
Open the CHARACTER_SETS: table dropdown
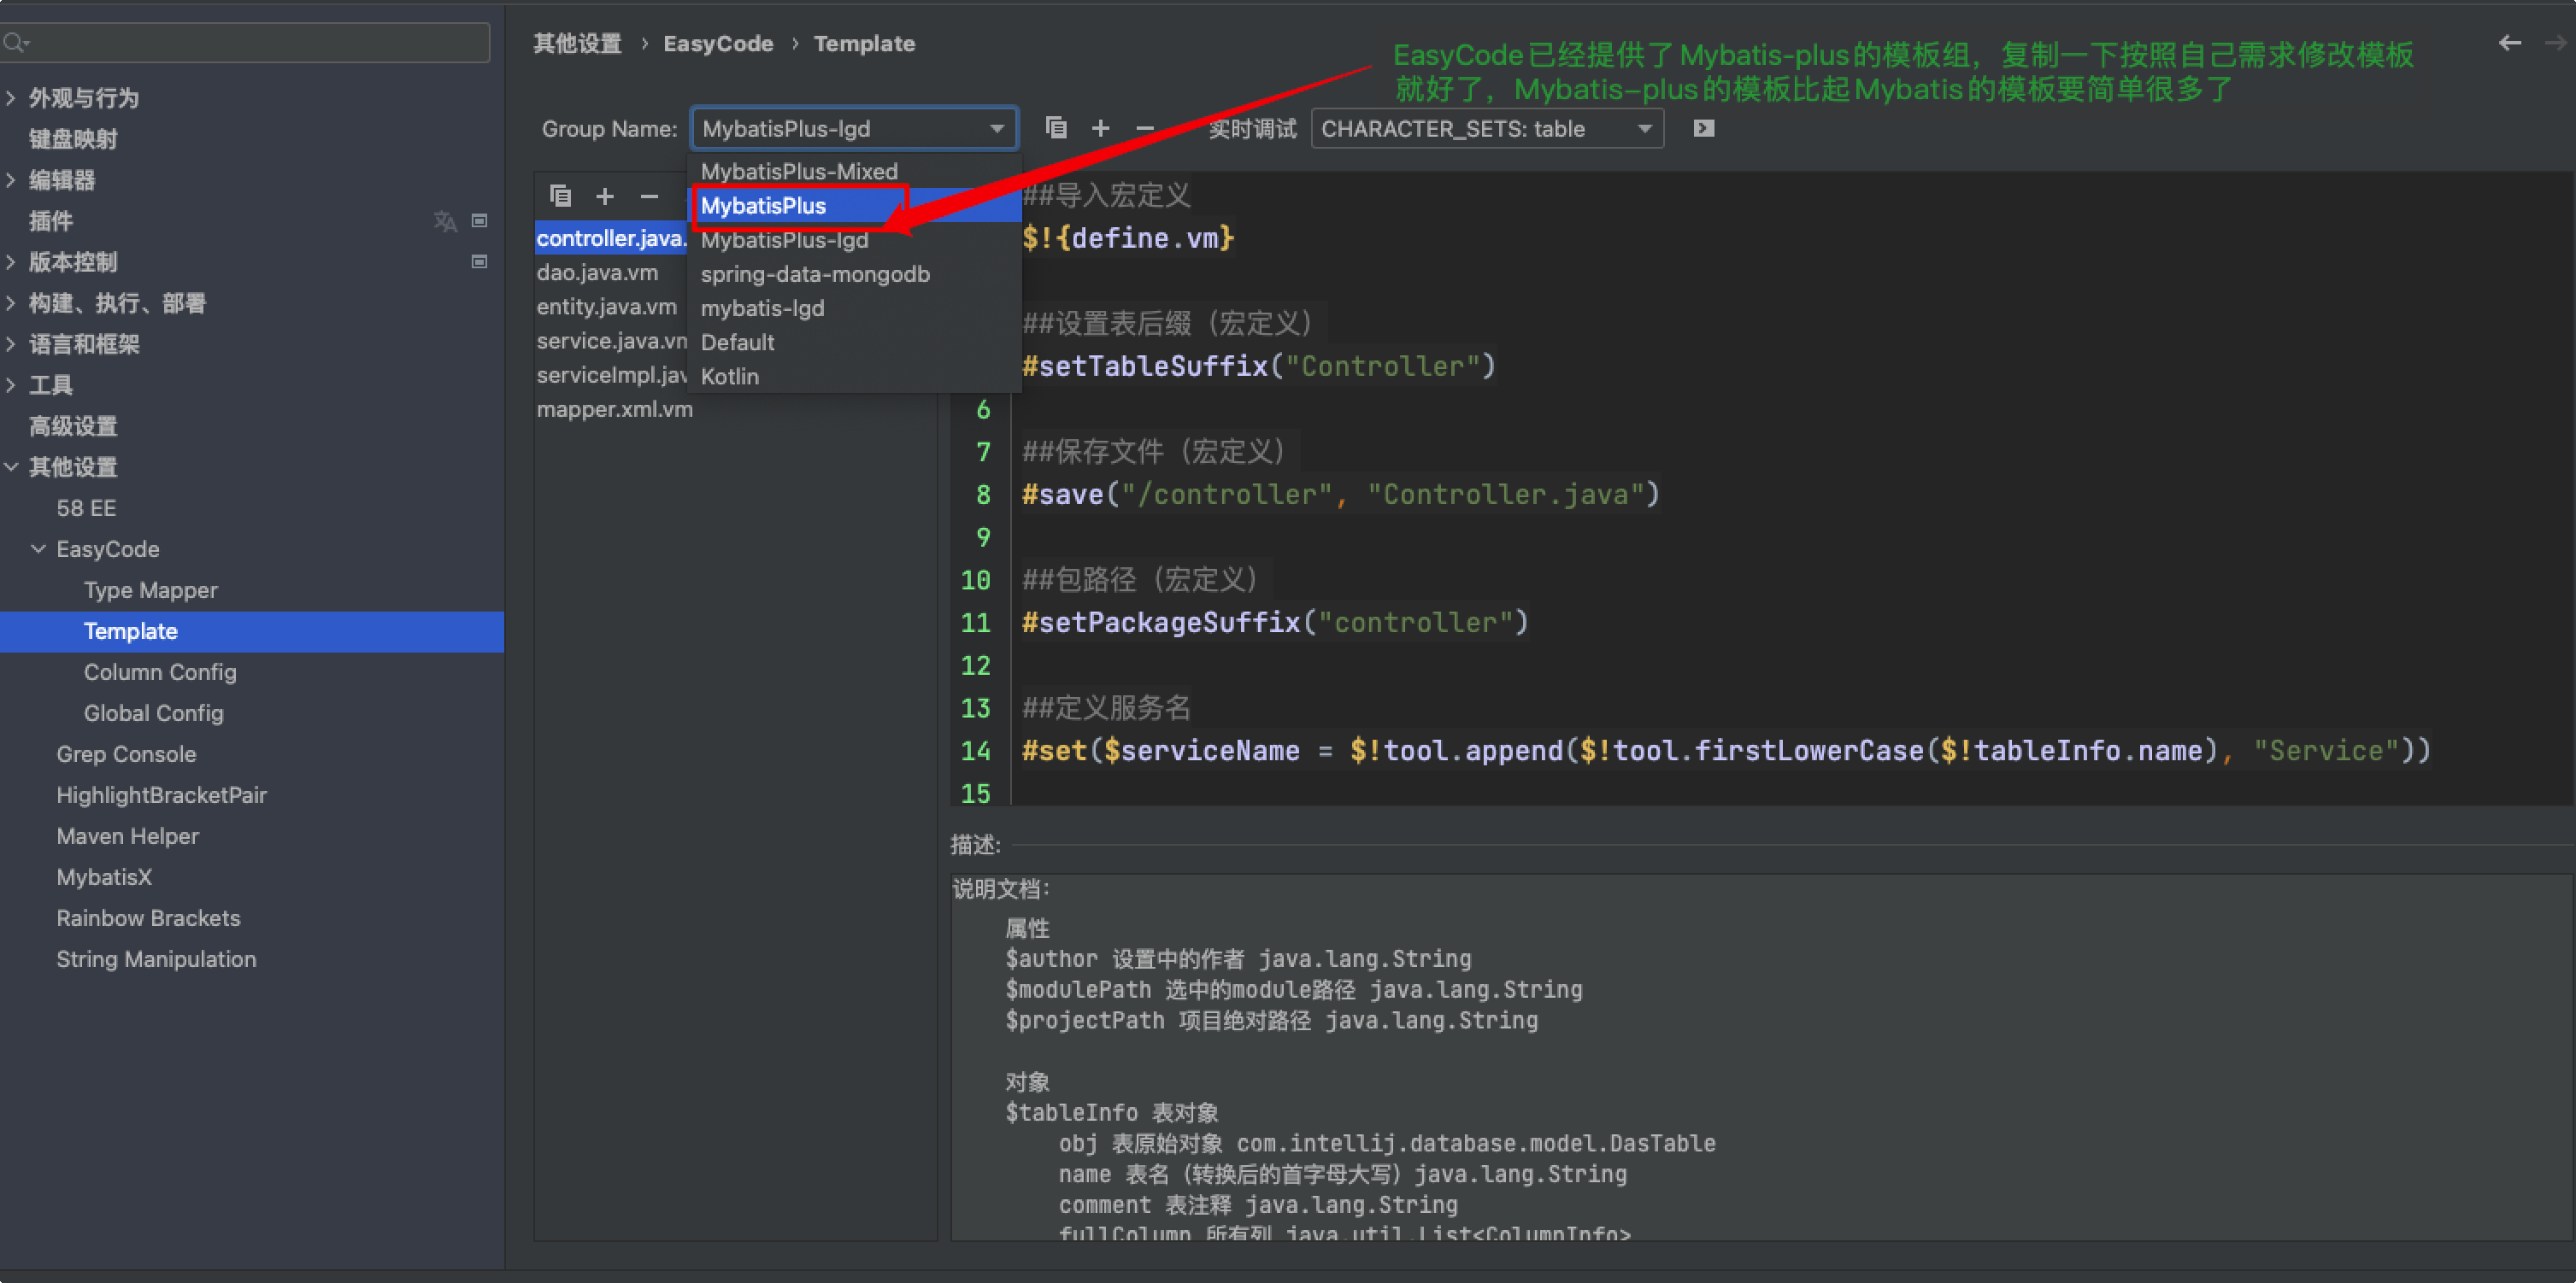click(1486, 129)
